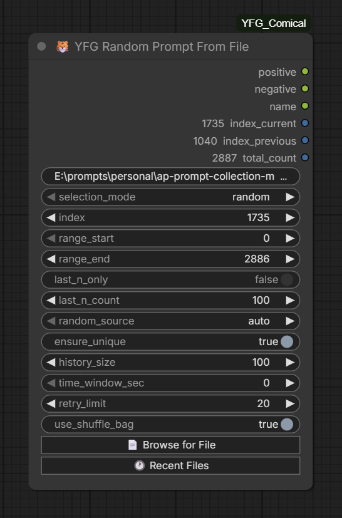Image resolution: width=342 pixels, height=518 pixels.
Task: Click the negative output connector dot
Action: point(305,88)
